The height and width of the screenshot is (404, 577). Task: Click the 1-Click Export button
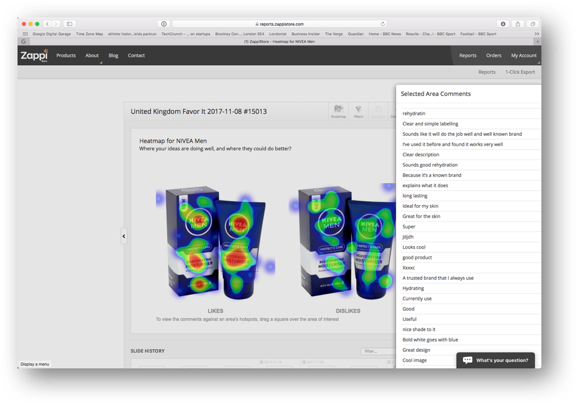pos(520,72)
